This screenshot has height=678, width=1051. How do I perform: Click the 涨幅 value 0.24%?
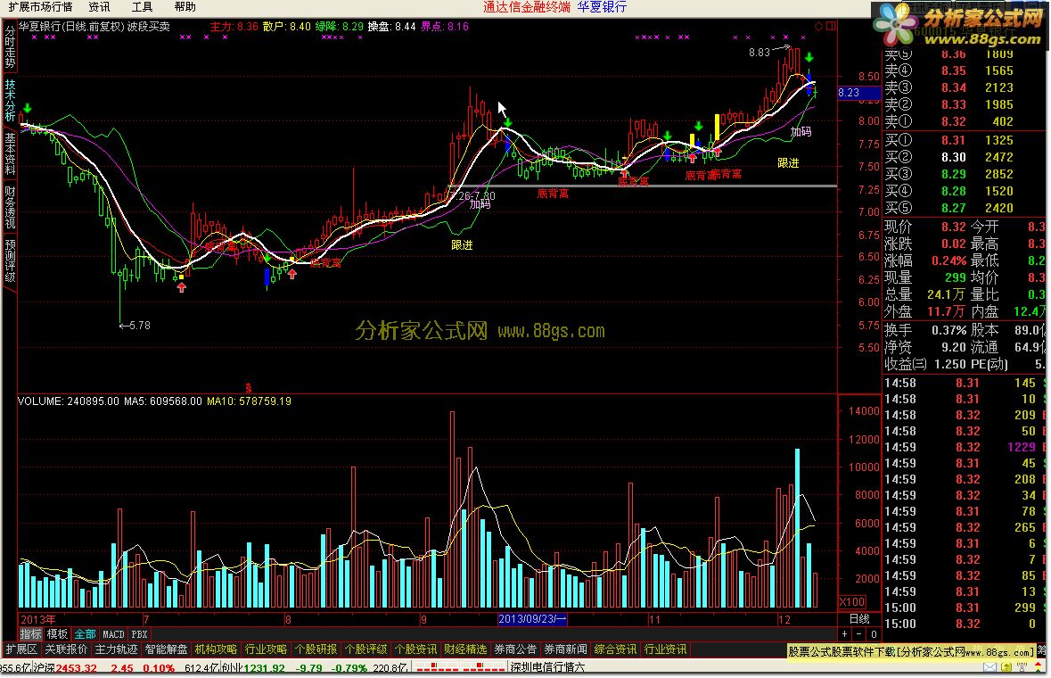click(948, 260)
